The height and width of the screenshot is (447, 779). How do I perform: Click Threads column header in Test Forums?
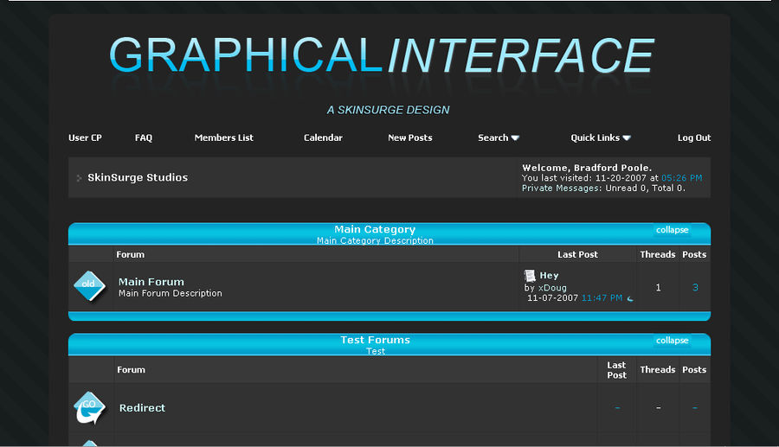click(658, 369)
